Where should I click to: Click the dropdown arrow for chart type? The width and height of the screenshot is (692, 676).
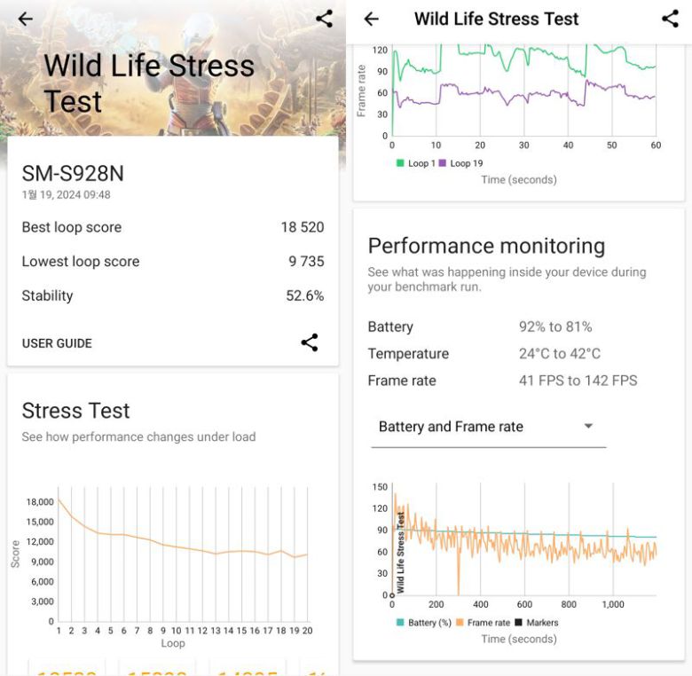587,427
